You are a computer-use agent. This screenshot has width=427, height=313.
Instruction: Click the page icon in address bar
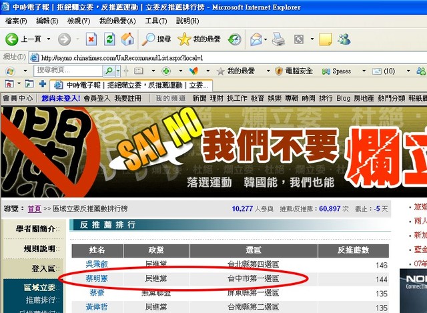coord(34,57)
